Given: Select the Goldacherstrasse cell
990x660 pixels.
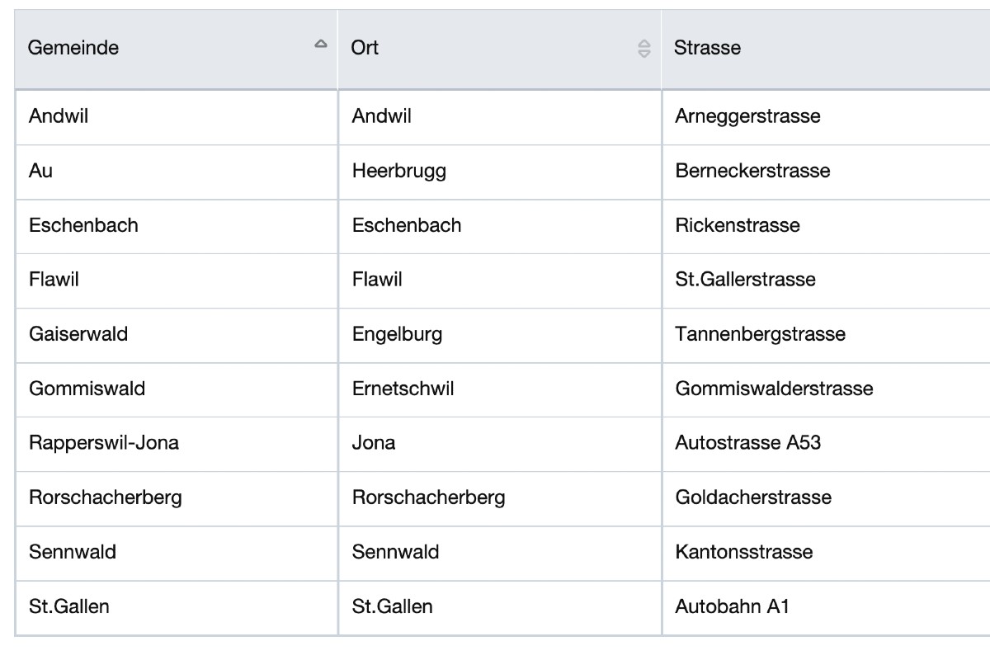Looking at the screenshot, I should 753,497.
